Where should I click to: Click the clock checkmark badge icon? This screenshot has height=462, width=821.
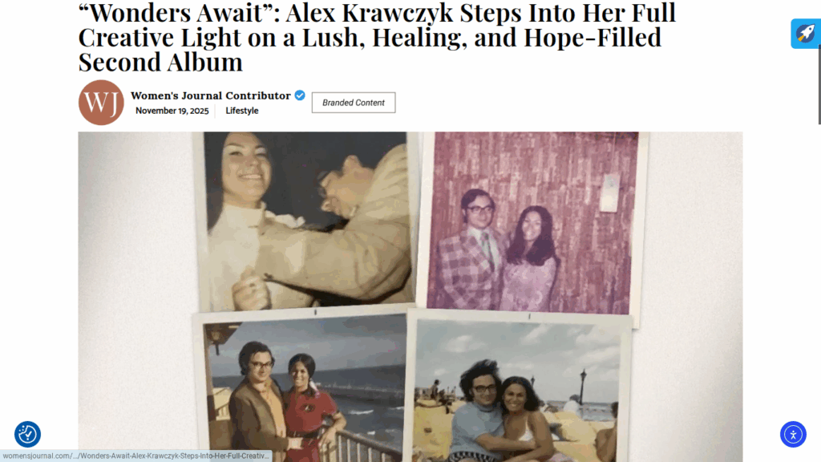[27, 434]
